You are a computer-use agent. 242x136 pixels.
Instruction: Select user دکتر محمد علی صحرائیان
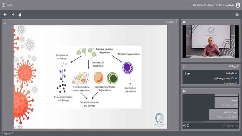[211, 78]
